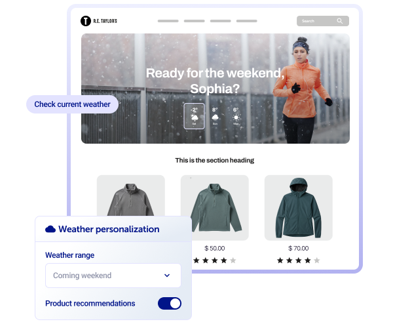Image resolution: width=393 pixels, height=328 pixels.
Task: Open the Weather range dropdown
Action: [x=113, y=276]
